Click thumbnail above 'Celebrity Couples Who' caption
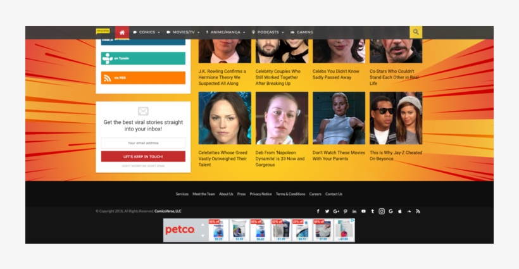This screenshot has height=269, width=519. tap(282, 51)
